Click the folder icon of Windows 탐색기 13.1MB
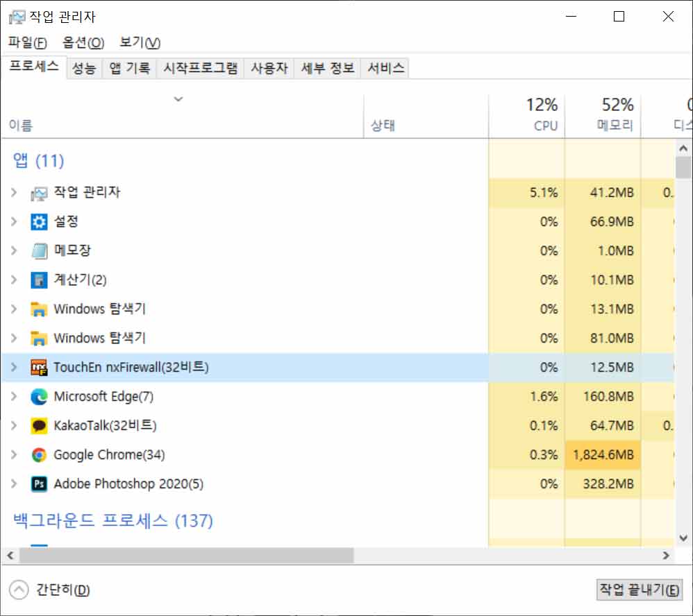The height and width of the screenshot is (616, 693). [x=39, y=309]
